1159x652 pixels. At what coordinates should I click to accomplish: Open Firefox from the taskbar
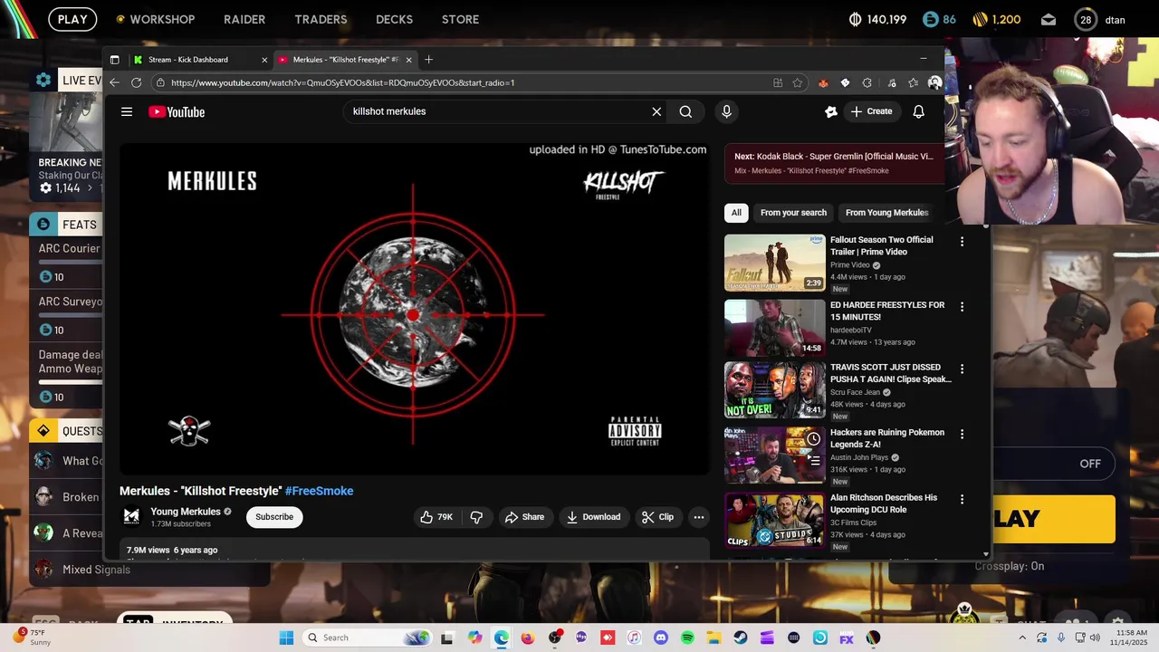[528, 638]
